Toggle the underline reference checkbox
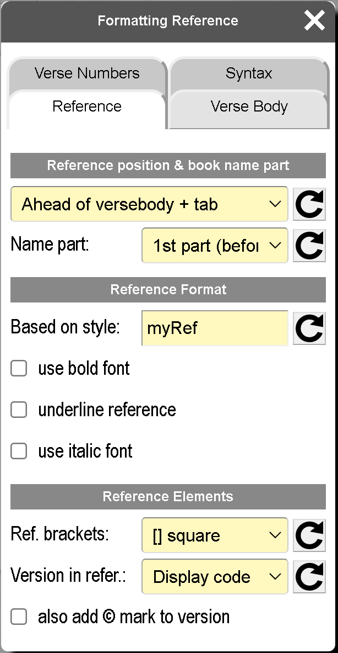338x653 pixels. point(19,410)
